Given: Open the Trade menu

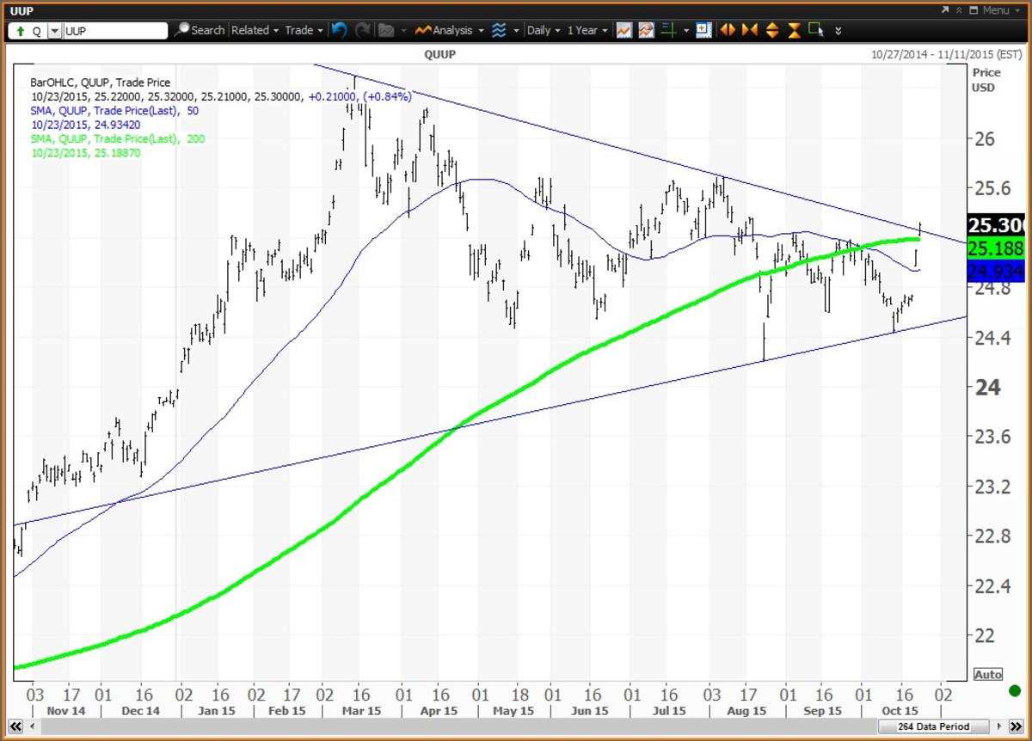Looking at the screenshot, I should 304,30.
